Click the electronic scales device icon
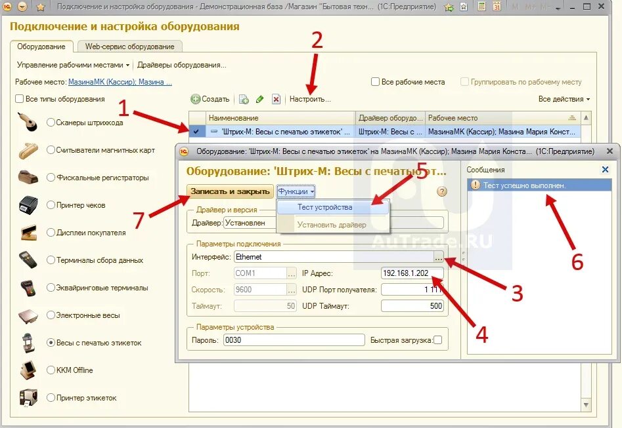 pyautogui.click(x=28, y=315)
